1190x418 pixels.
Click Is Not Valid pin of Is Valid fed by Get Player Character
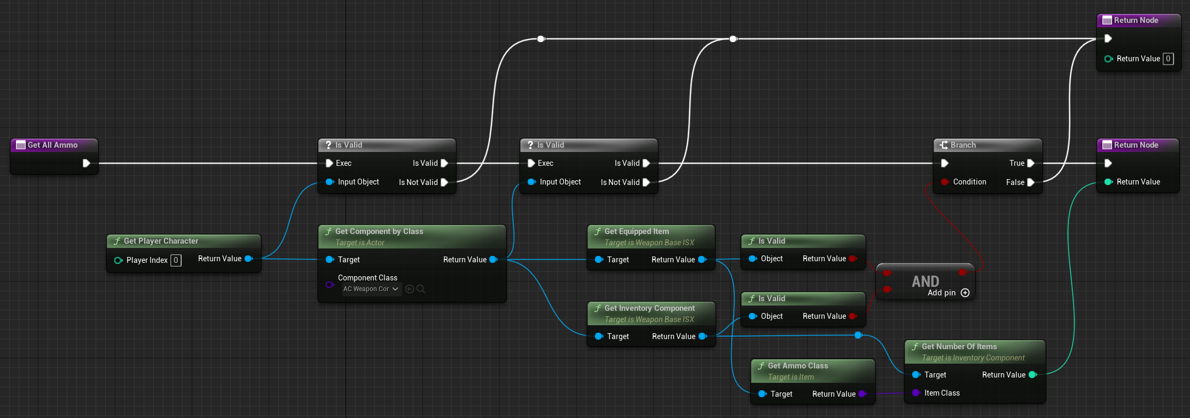tap(444, 182)
